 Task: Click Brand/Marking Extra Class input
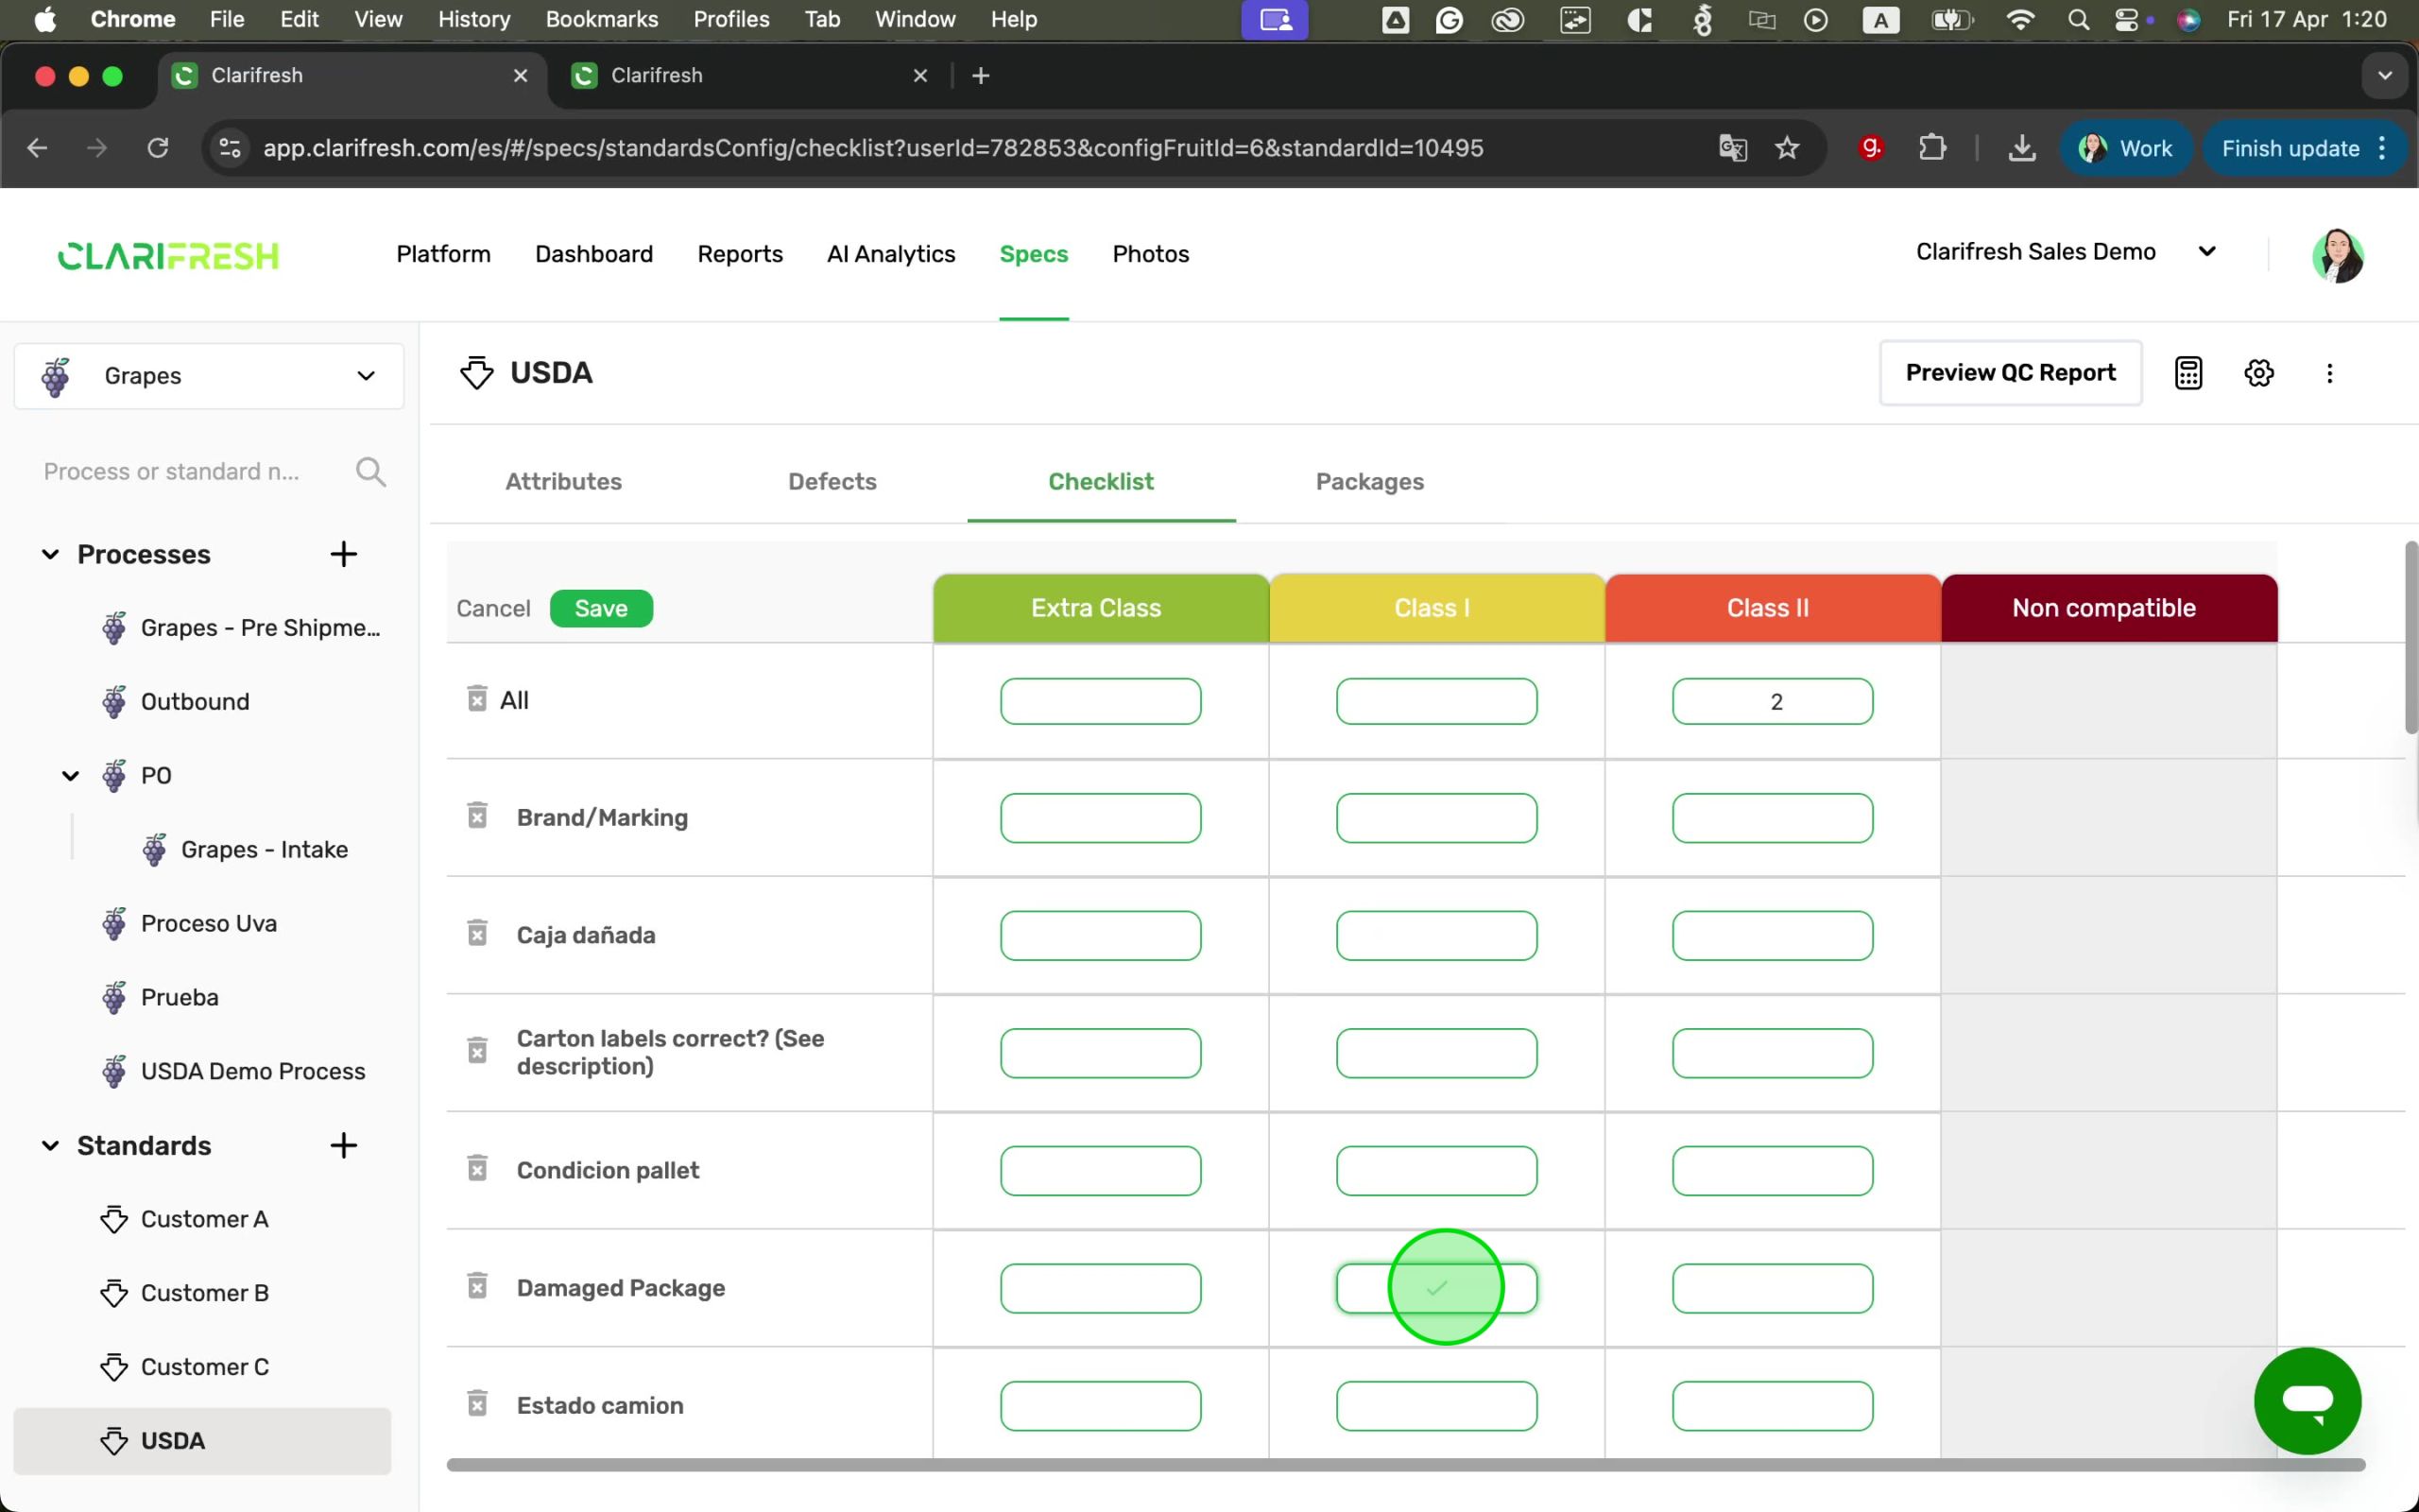1101,818
